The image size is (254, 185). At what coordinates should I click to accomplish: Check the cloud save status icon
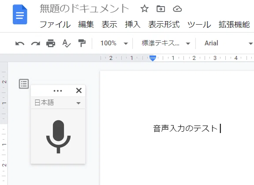(x=177, y=9)
